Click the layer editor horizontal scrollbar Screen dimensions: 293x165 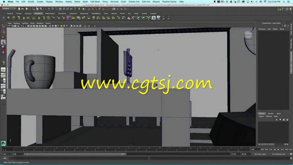click(x=267, y=144)
